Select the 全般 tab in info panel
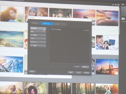126x94 pixels. pyautogui.click(x=123, y=19)
